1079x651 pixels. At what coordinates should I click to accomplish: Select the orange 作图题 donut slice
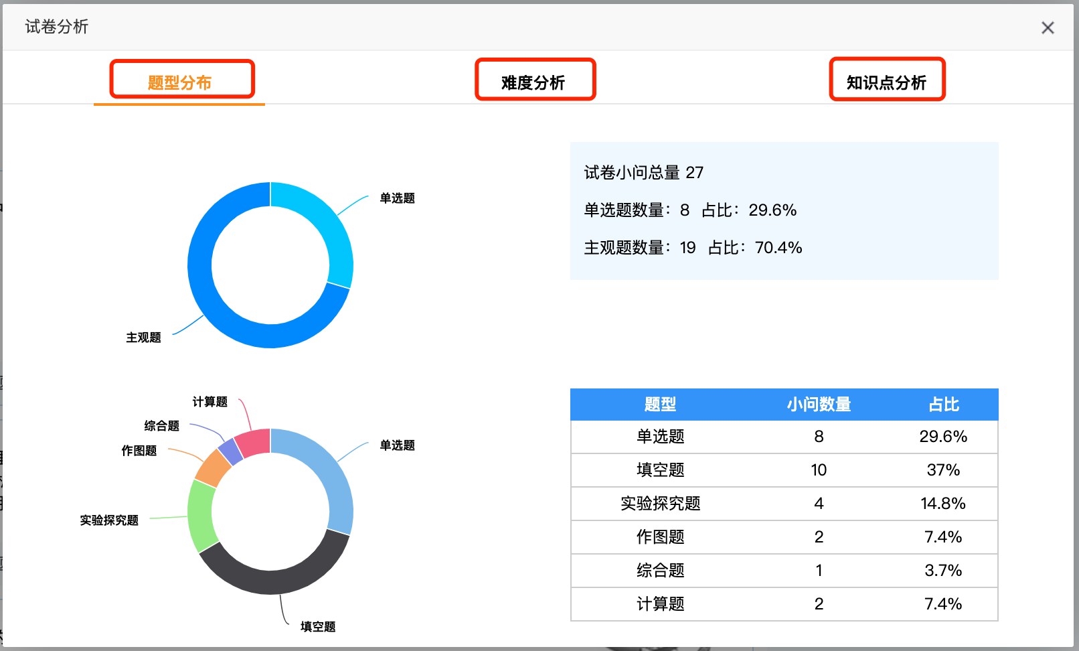click(213, 467)
